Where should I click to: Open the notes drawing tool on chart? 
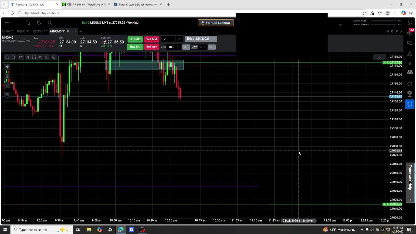7,76
